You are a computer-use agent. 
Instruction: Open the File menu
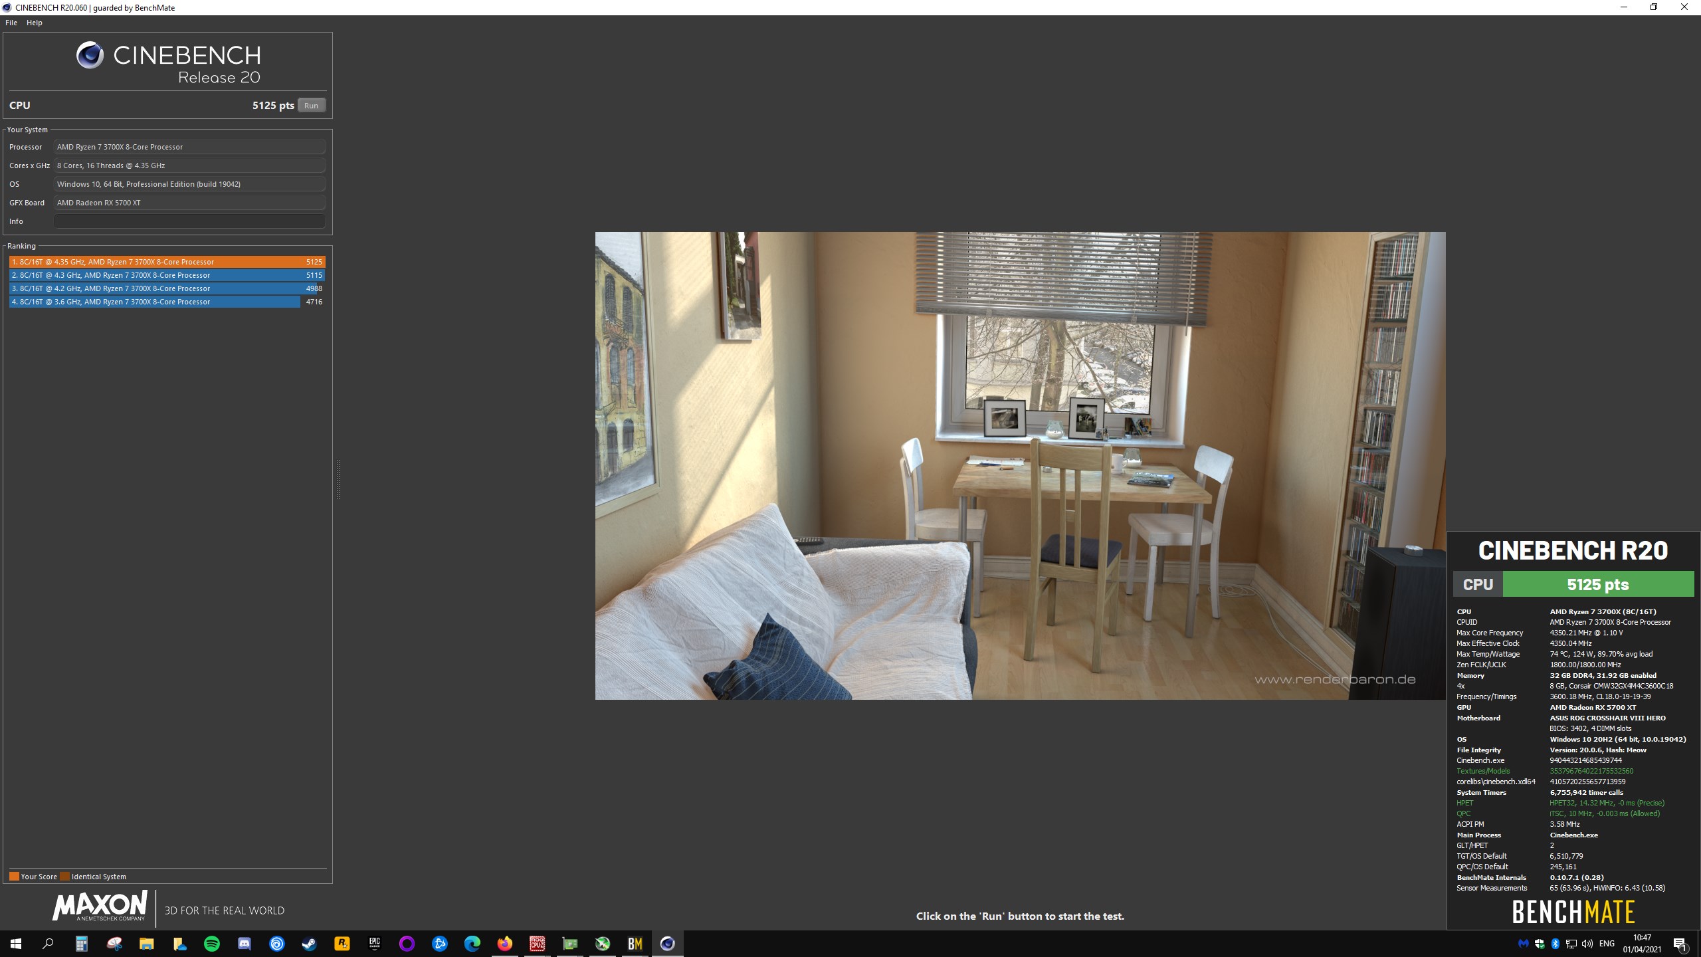pyautogui.click(x=11, y=23)
